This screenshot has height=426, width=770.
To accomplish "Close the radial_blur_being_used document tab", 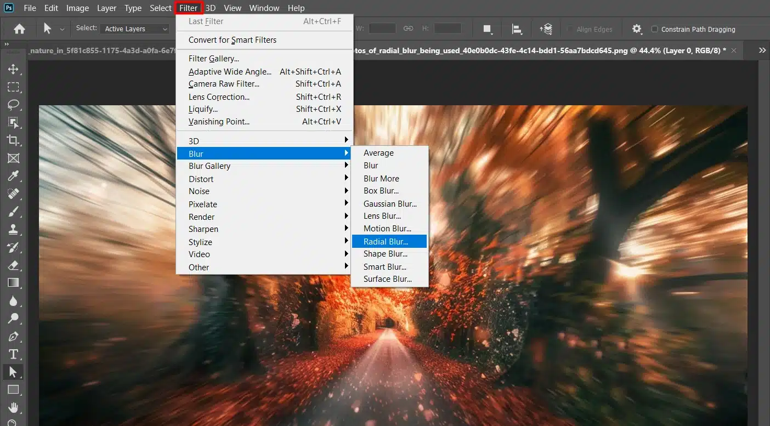I will pos(735,50).
